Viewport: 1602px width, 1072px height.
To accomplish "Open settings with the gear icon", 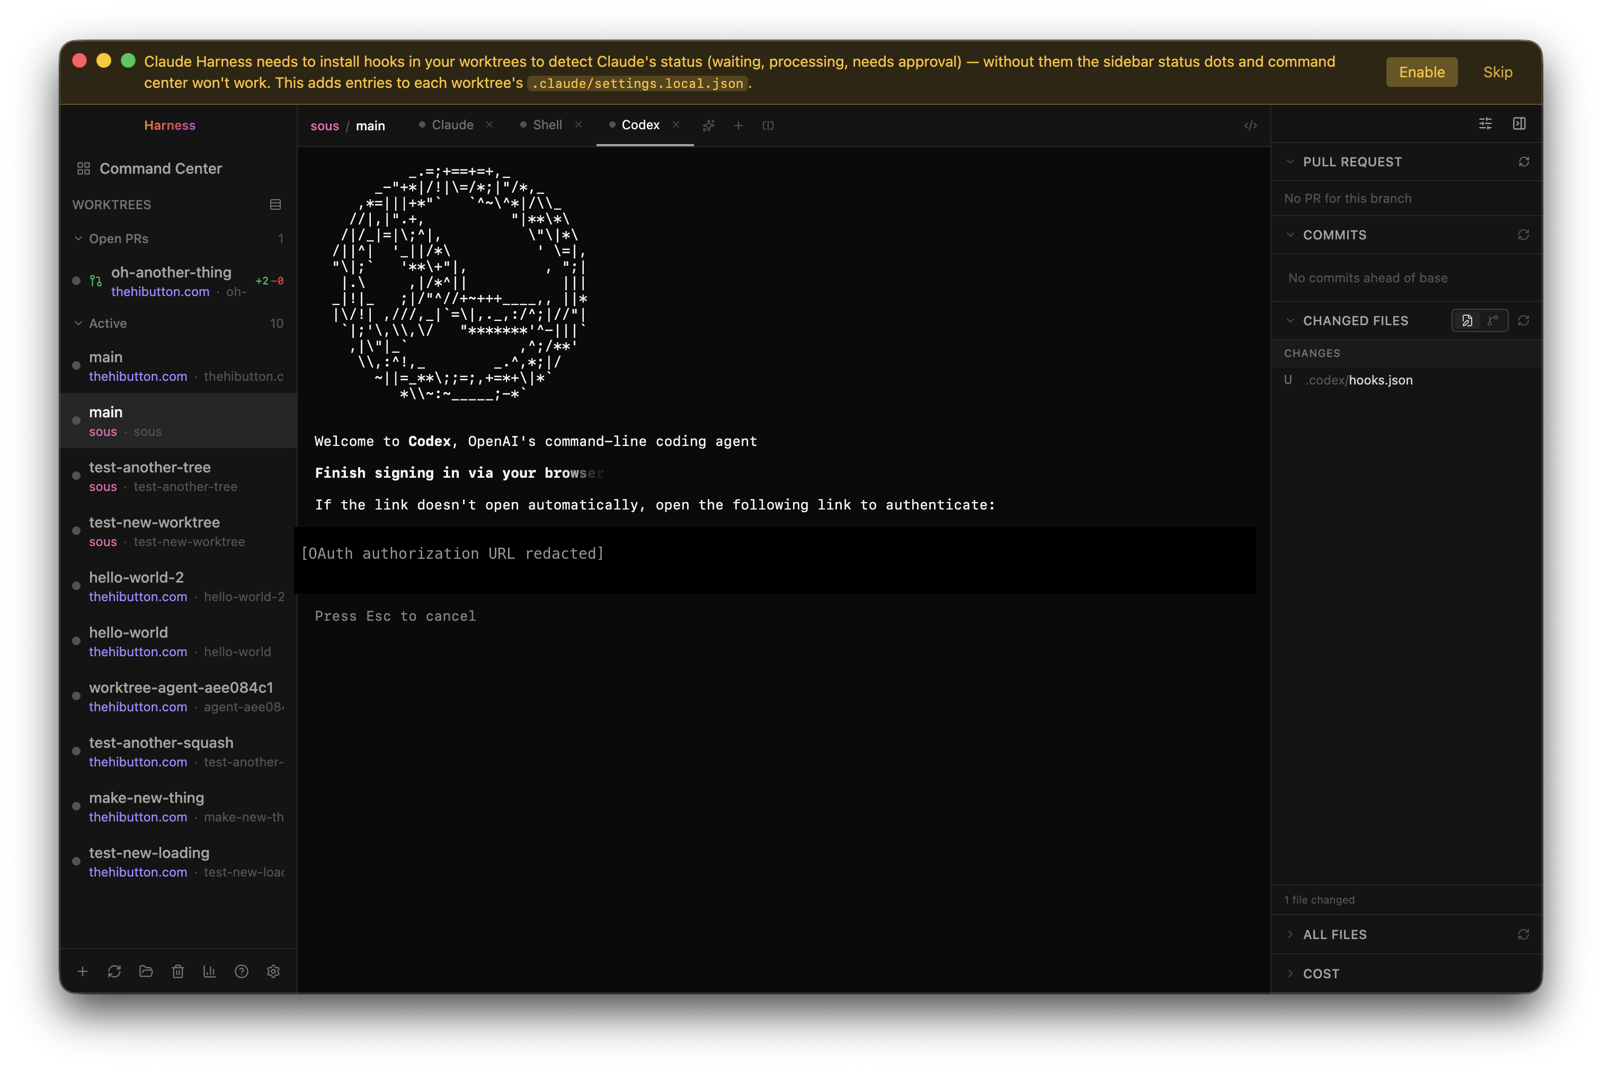I will tap(273, 971).
